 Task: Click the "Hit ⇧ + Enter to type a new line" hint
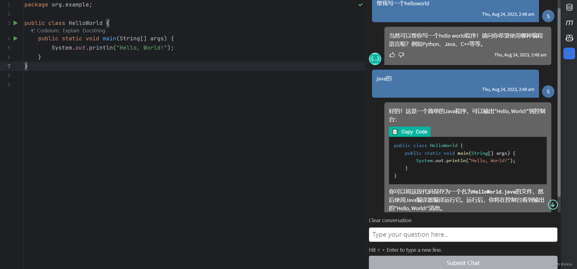point(405,250)
